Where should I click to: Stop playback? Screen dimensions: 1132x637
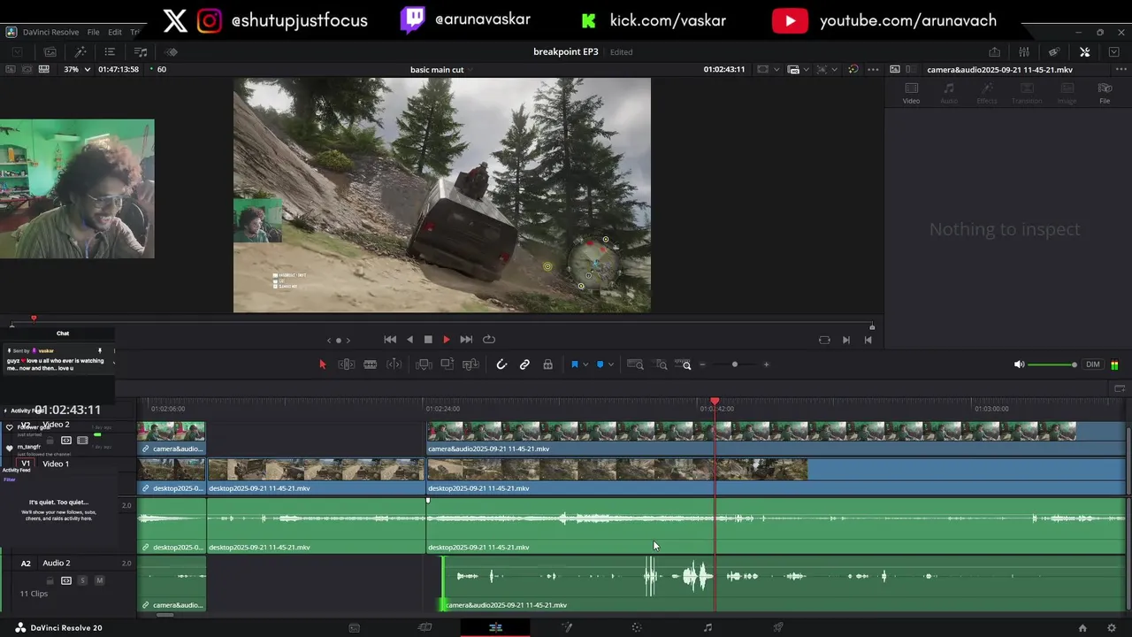[x=428, y=339]
